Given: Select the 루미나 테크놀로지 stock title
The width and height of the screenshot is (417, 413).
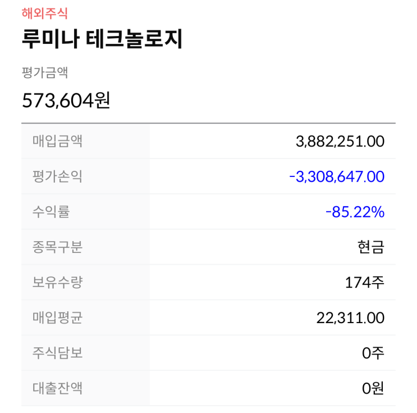Looking at the screenshot, I should coord(102,39).
